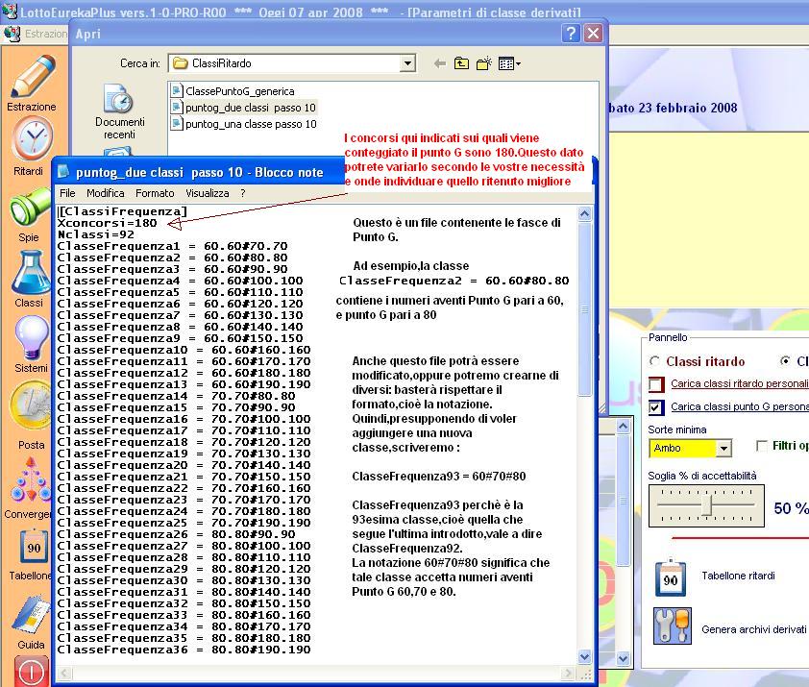
Task: Click main window panel scrollbar down arrow
Action: (623, 658)
